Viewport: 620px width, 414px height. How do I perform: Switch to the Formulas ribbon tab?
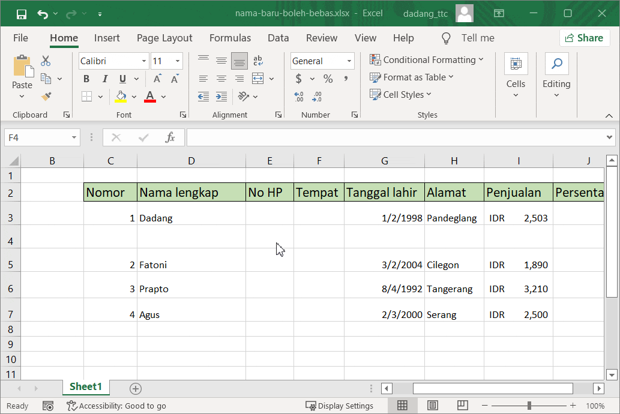pyautogui.click(x=230, y=38)
